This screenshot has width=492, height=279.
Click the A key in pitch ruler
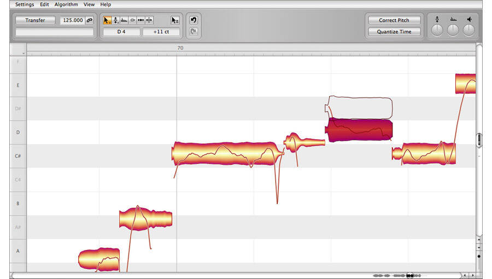pyautogui.click(x=18, y=251)
